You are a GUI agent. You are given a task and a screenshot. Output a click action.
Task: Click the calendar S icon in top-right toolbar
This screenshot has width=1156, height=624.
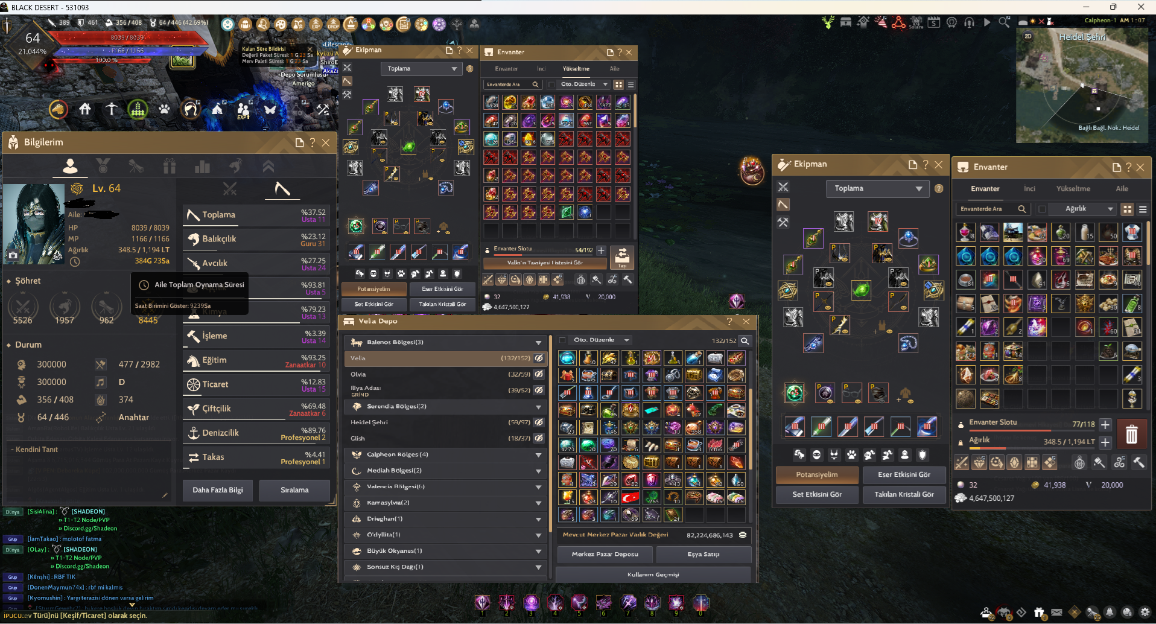934,23
